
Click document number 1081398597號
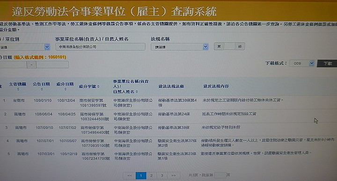(93, 106)
